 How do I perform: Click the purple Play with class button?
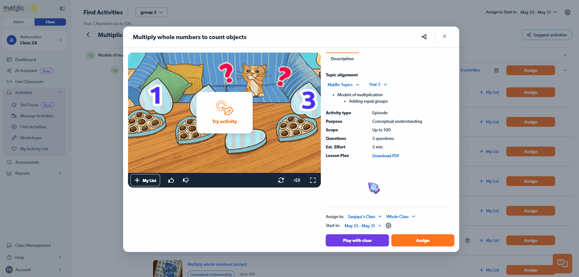coord(357,240)
